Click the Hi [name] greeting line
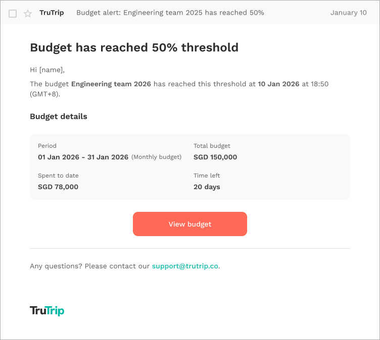This screenshot has height=340, width=380. 47,70
